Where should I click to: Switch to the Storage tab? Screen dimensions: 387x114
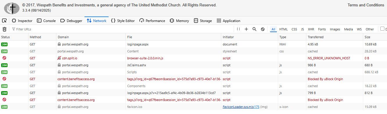coord(203,21)
